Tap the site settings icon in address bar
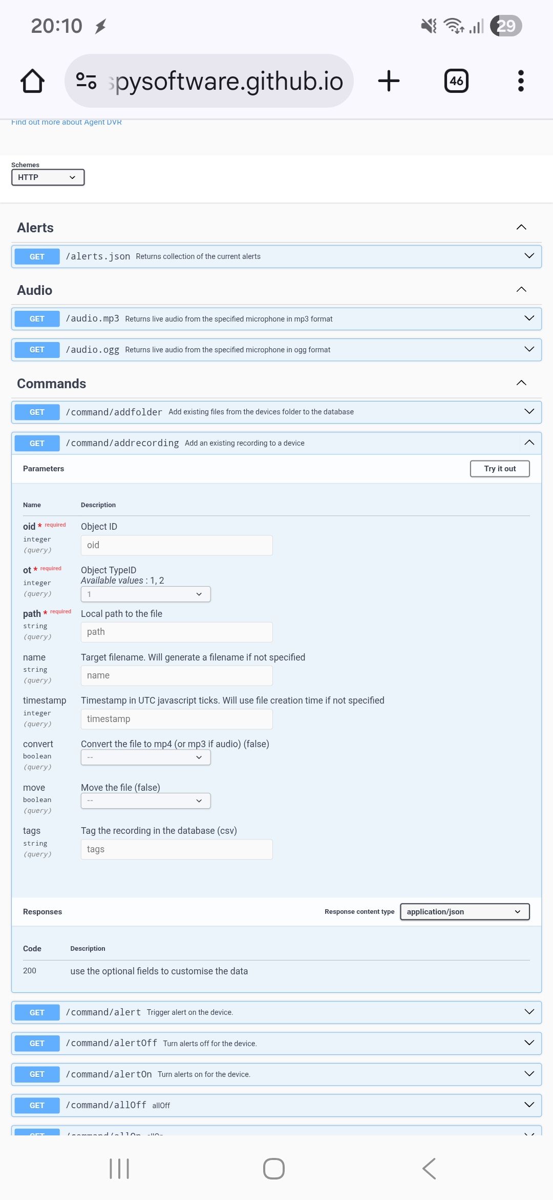 coord(86,81)
